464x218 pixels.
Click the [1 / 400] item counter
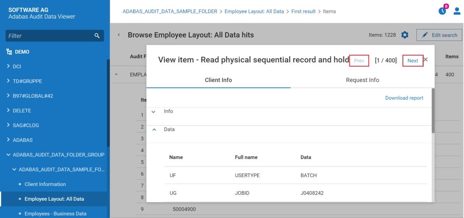(x=386, y=61)
